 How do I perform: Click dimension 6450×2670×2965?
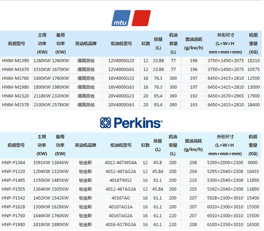(225, 96)
